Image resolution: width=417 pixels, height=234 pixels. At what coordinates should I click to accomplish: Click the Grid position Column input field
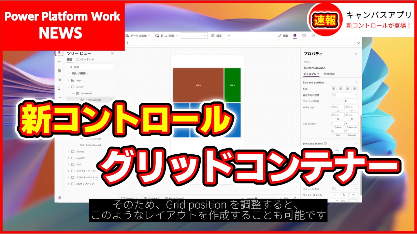(338, 123)
